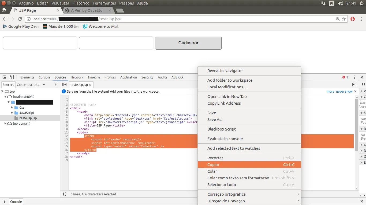This screenshot has width=366, height=205.
Task: Expand the (no domain) node
Action: [x=5, y=123]
